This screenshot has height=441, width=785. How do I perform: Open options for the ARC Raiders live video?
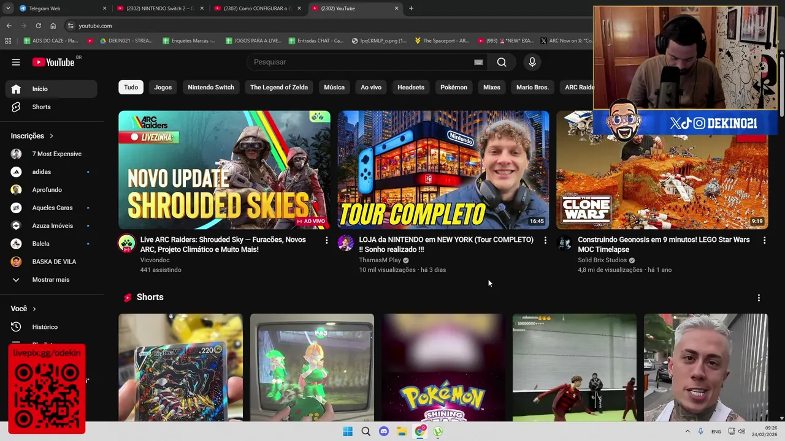(326, 241)
